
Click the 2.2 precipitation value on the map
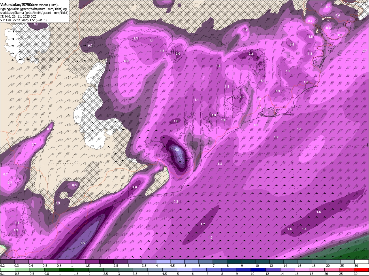(x=251, y=54)
